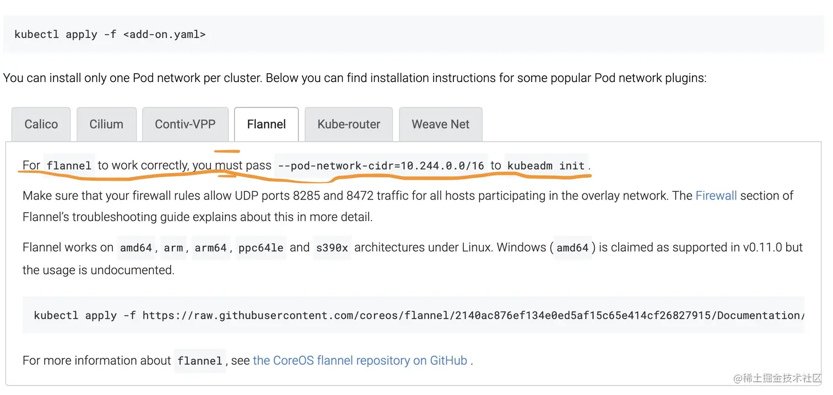The height and width of the screenshot is (395, 833).
Task: Open the Firewall troubleshooting link
Action: (x=716, y=196)
